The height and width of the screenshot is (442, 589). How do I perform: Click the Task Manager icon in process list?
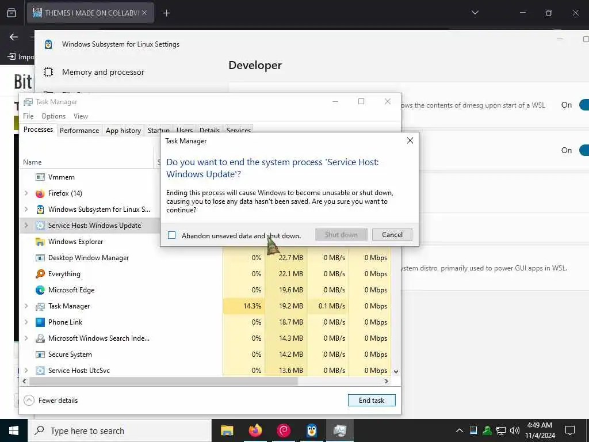40,306
